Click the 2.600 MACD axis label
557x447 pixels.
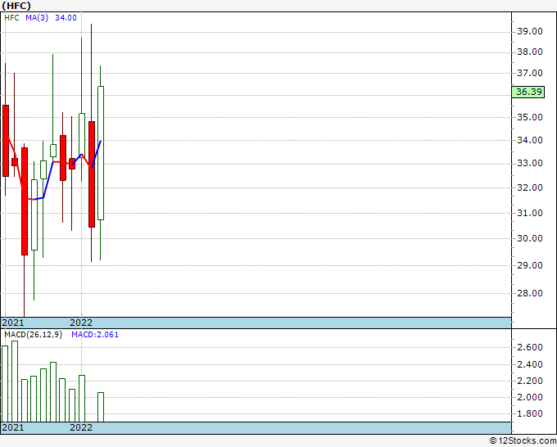tap(530, 347)
